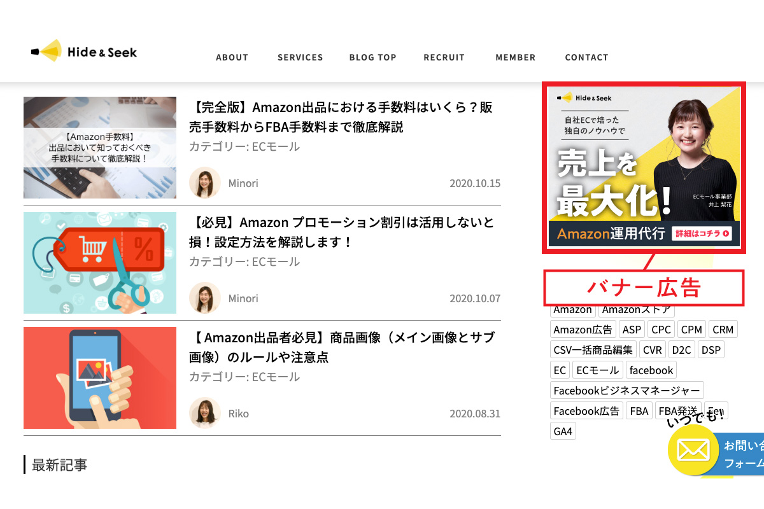Image resolution: width=764 pixels, height=509 pixels.
Task: Open the Amazon運用代行 banner ad
Action: [644, 167]
